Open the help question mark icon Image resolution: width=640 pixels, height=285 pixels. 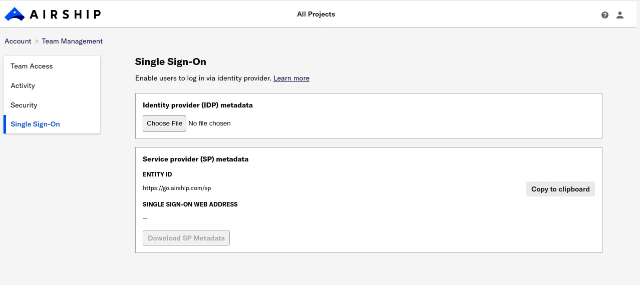click(x=605, y=15)
